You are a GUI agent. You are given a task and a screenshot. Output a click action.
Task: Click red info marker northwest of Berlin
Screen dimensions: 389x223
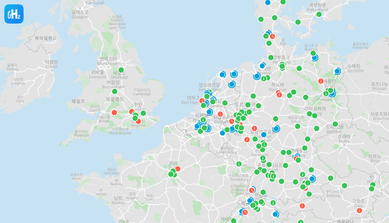tap(321, 81)
